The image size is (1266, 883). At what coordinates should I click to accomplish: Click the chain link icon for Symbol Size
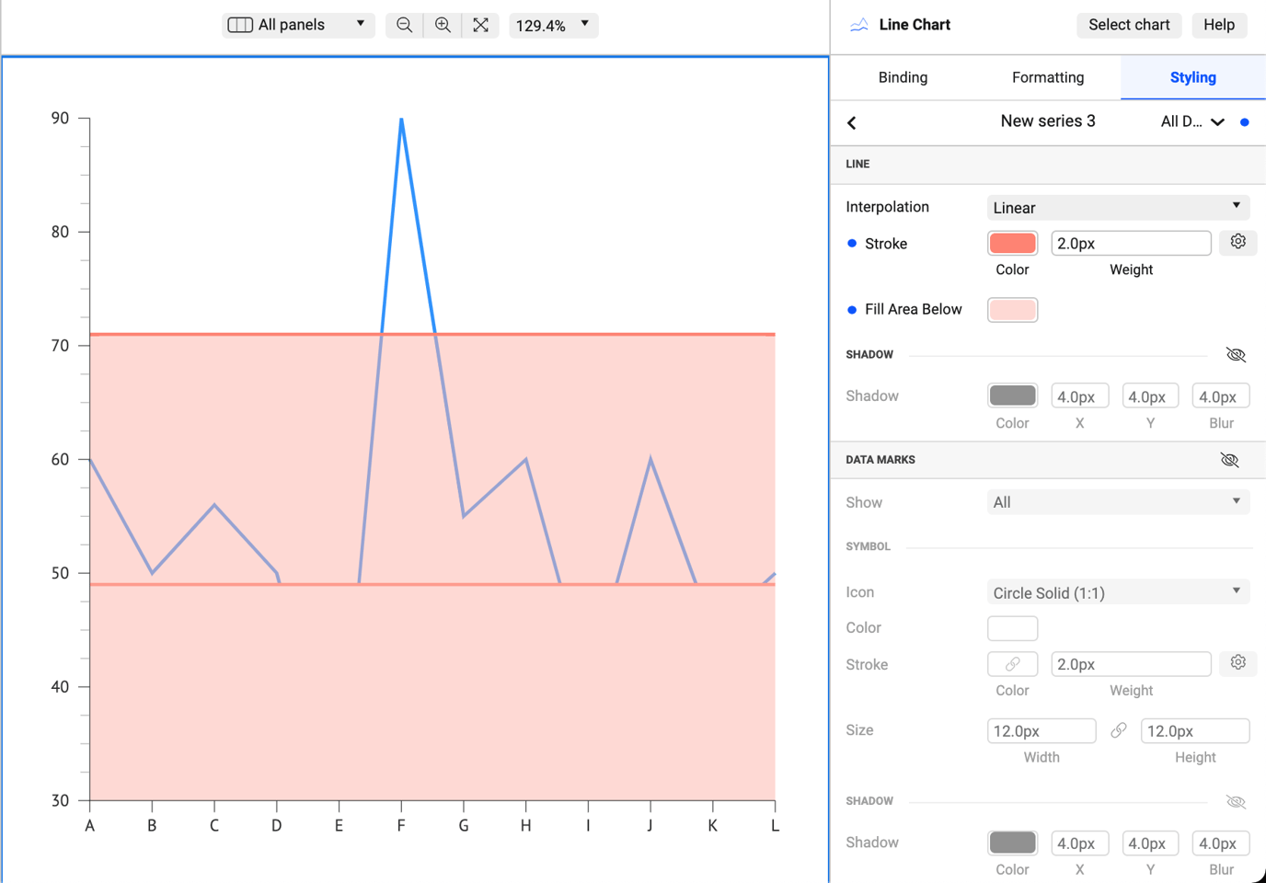click(1119, 729)
